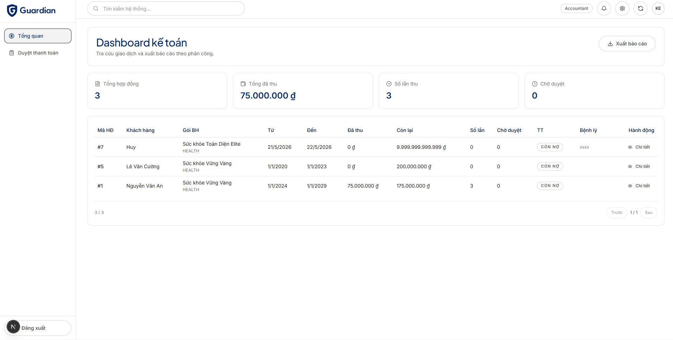Click the 75.000.000 ₫ Tổng đã thu card value
This screenshot has height=340, width=673.
(x=268, y=96)
